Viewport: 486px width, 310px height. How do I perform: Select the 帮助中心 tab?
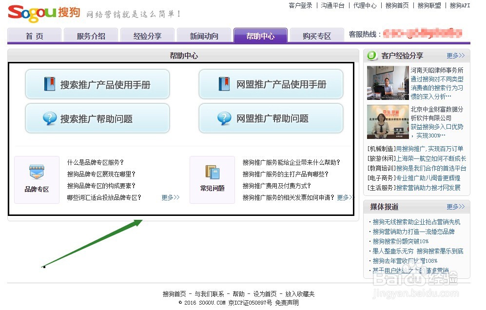pyautogui.click(x=260, y=35)
